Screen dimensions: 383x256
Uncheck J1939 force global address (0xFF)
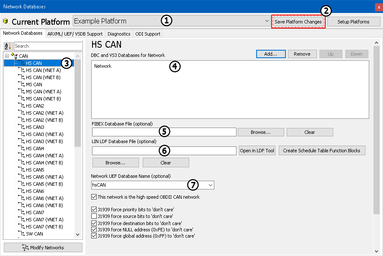[94, 236]
